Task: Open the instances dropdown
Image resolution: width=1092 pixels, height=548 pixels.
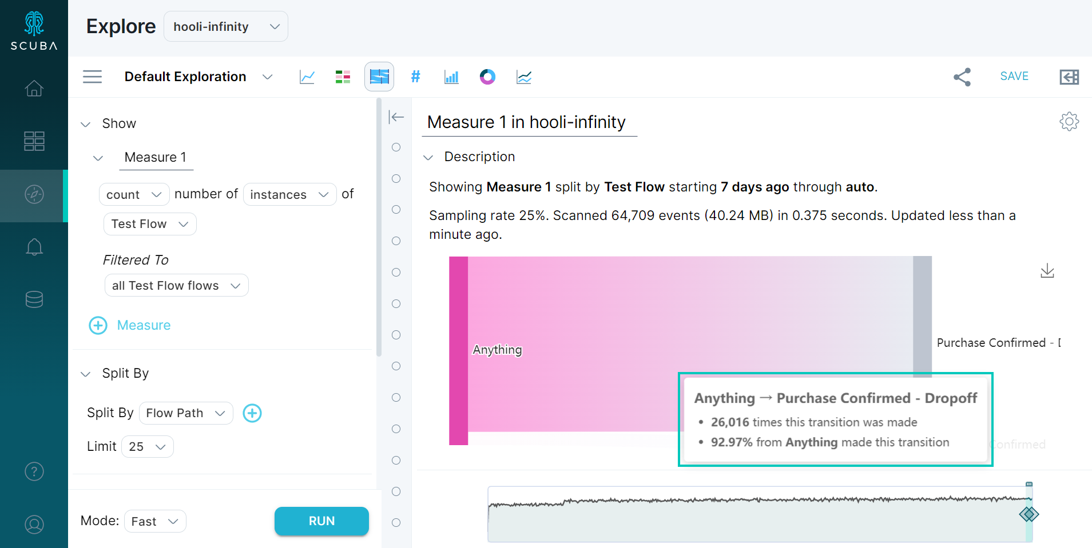Action: pos(289,194)
